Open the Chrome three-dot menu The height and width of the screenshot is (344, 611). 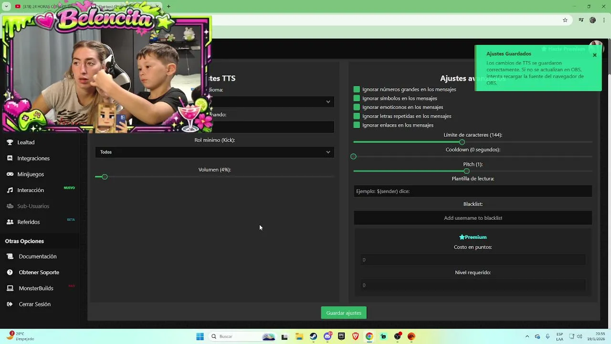[x=604, y=20]
